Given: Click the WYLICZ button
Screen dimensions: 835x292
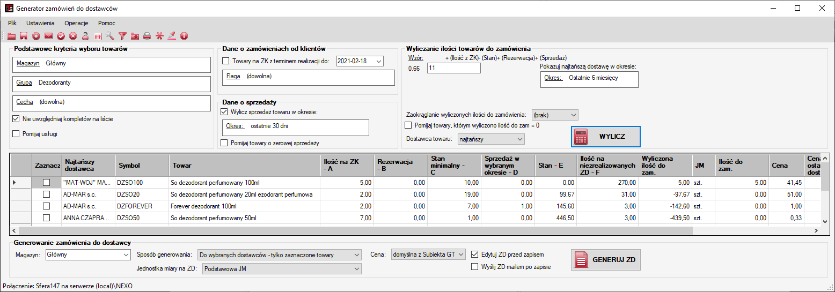Looking at the screenshot, I should coord(605,137).
